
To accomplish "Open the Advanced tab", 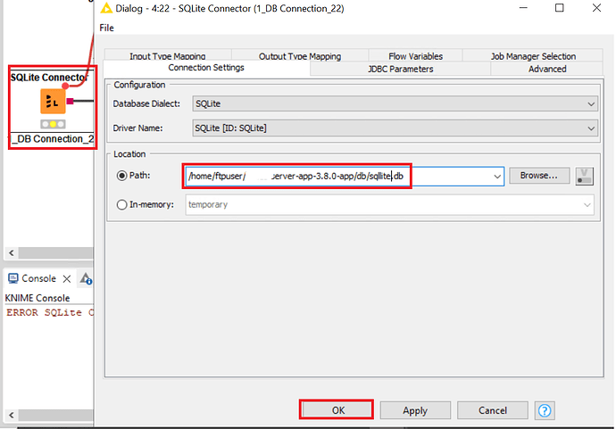I will pos(547,69).
